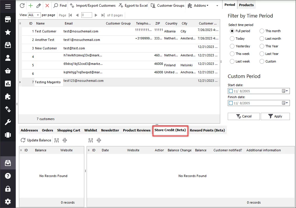Open Import/Export Customers
This screenshot has width=296, height=208.
pyautogui.click(x=93, y=6)
